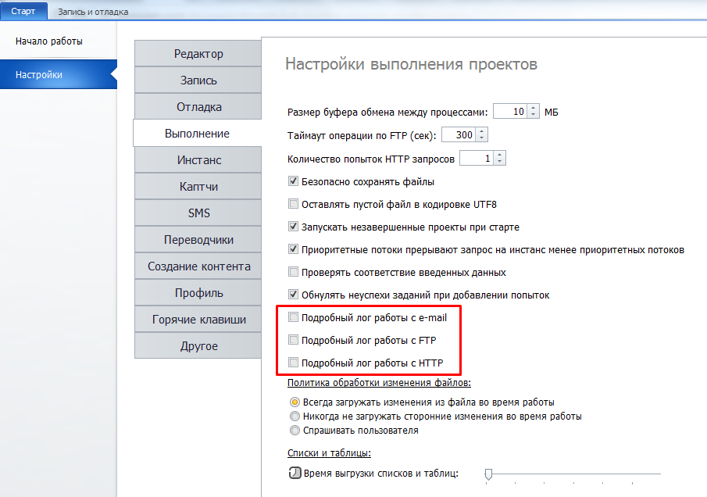Enable detailed FTP work log
Screen dimensions: 707x497
(293, 340)
